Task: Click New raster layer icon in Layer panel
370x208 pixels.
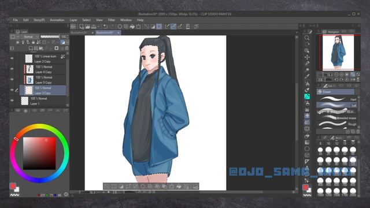Action: [31, 48]
